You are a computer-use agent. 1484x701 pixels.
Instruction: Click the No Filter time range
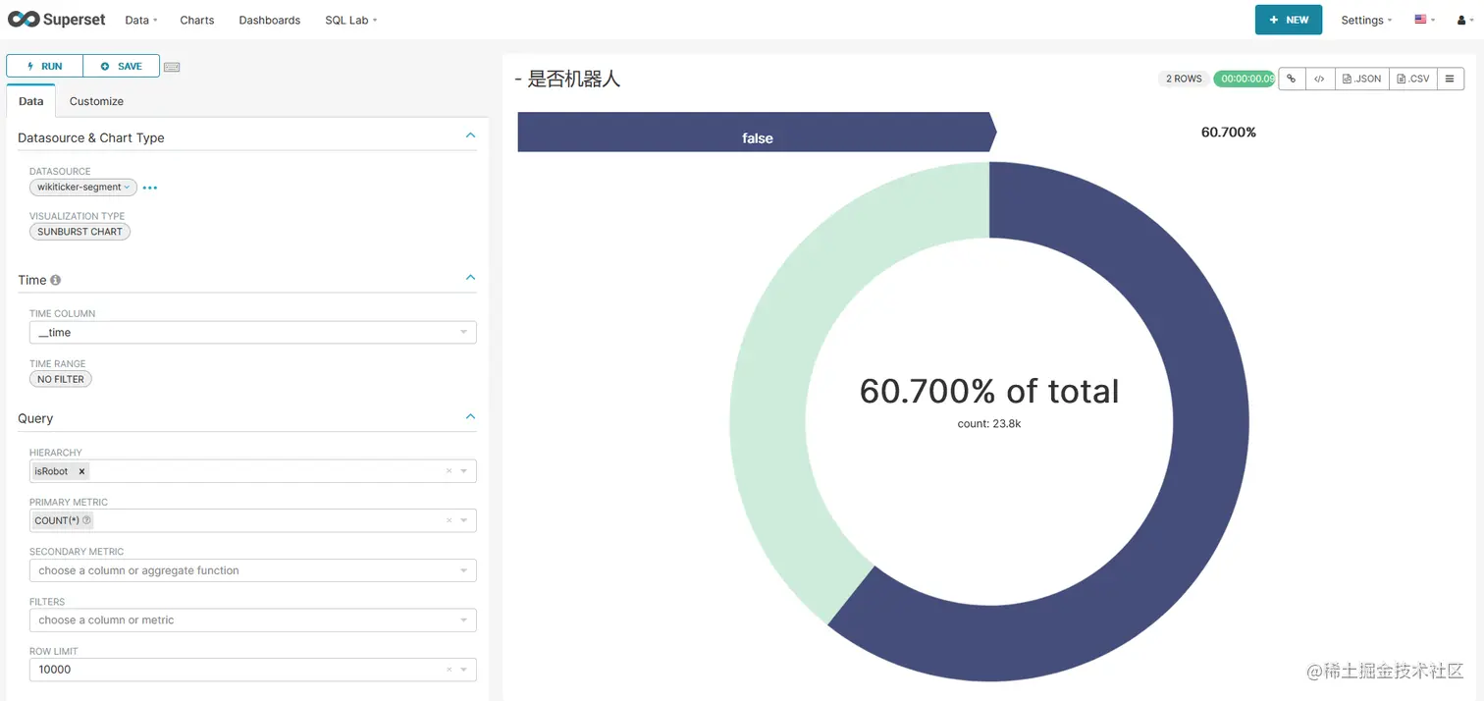(x=61, y=379)
